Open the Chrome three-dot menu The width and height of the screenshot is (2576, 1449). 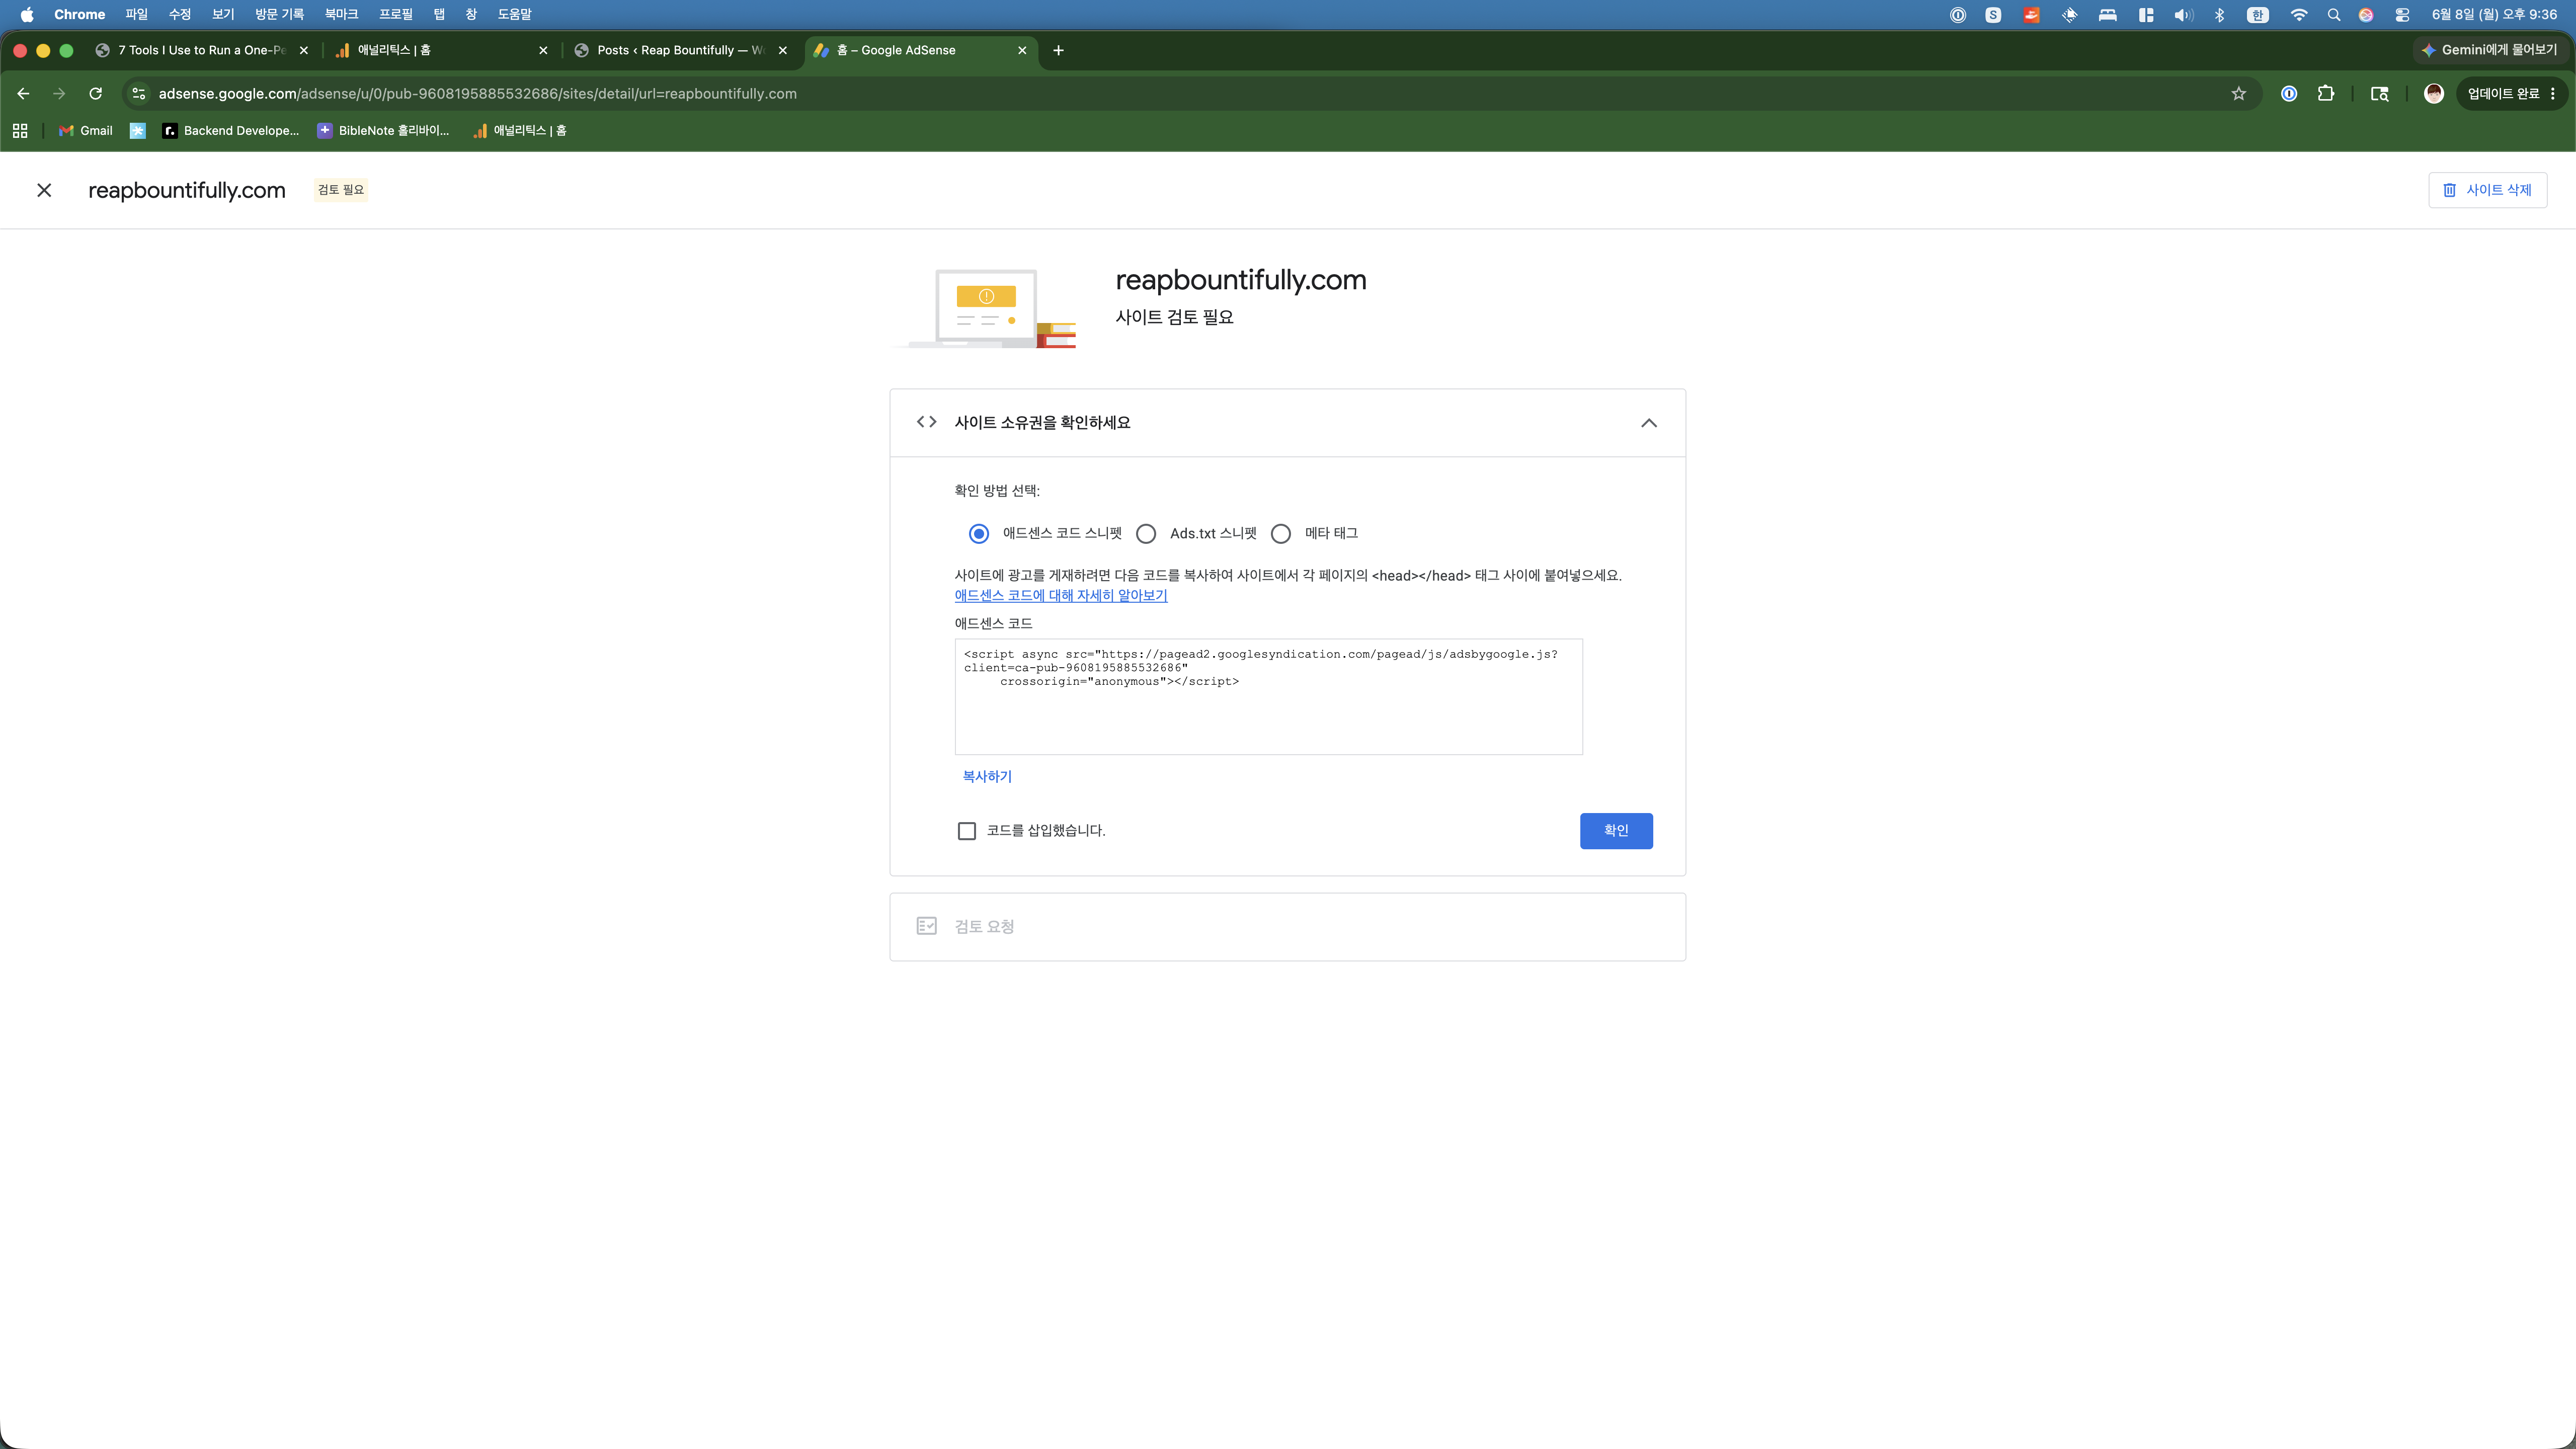point(2553,94)
